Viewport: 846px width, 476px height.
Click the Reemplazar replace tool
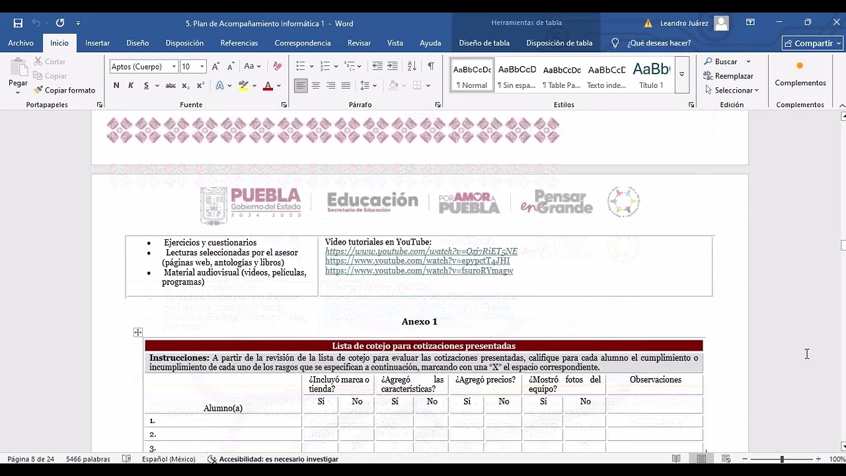[x=728, y=76]
